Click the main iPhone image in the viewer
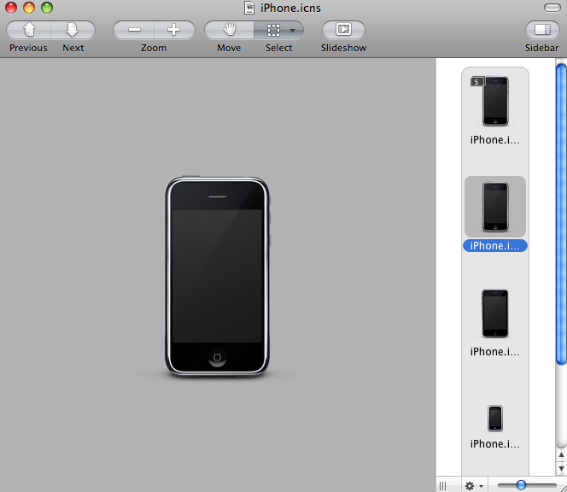Screen dimensions: 567x492 click(x=218, y=277)
